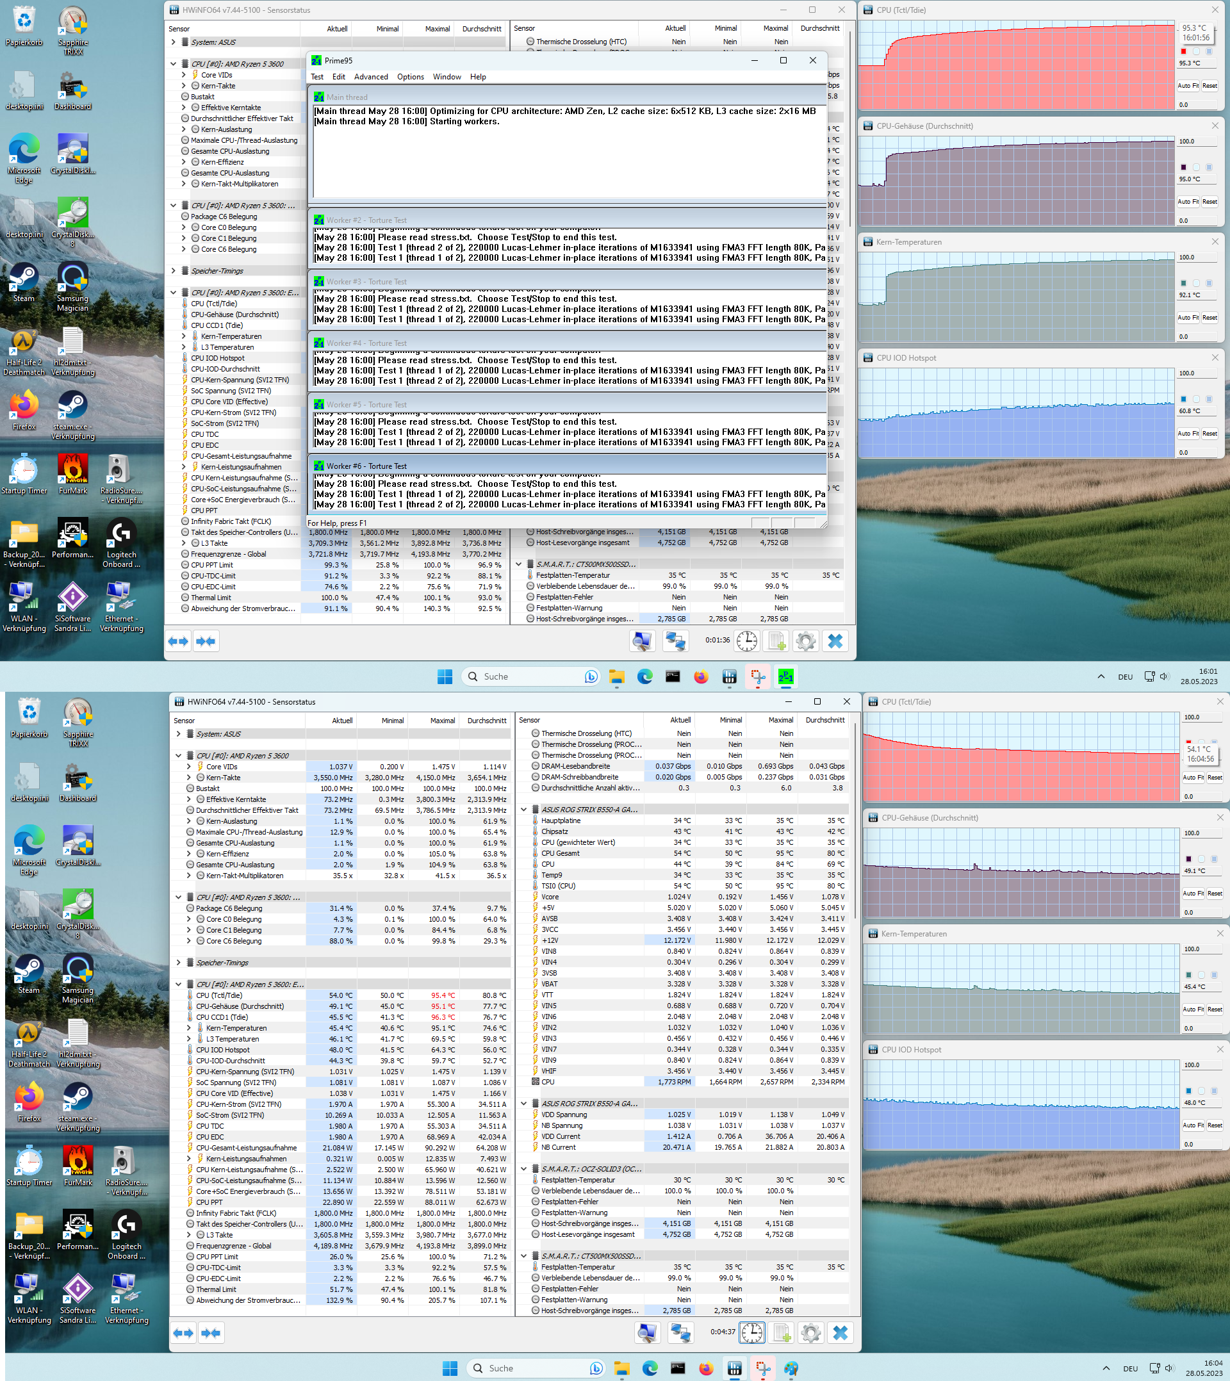Collapse the S.M.A.R.T.: OCZ-SOLID3 sensor group
Screen dimensions: 1230x1381
[524, 1168]
